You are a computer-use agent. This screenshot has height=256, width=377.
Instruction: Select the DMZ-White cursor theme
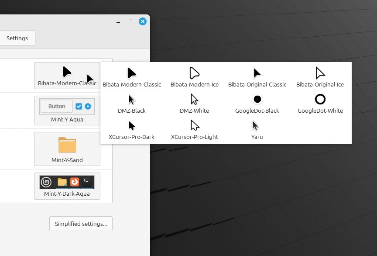point(194,104)
